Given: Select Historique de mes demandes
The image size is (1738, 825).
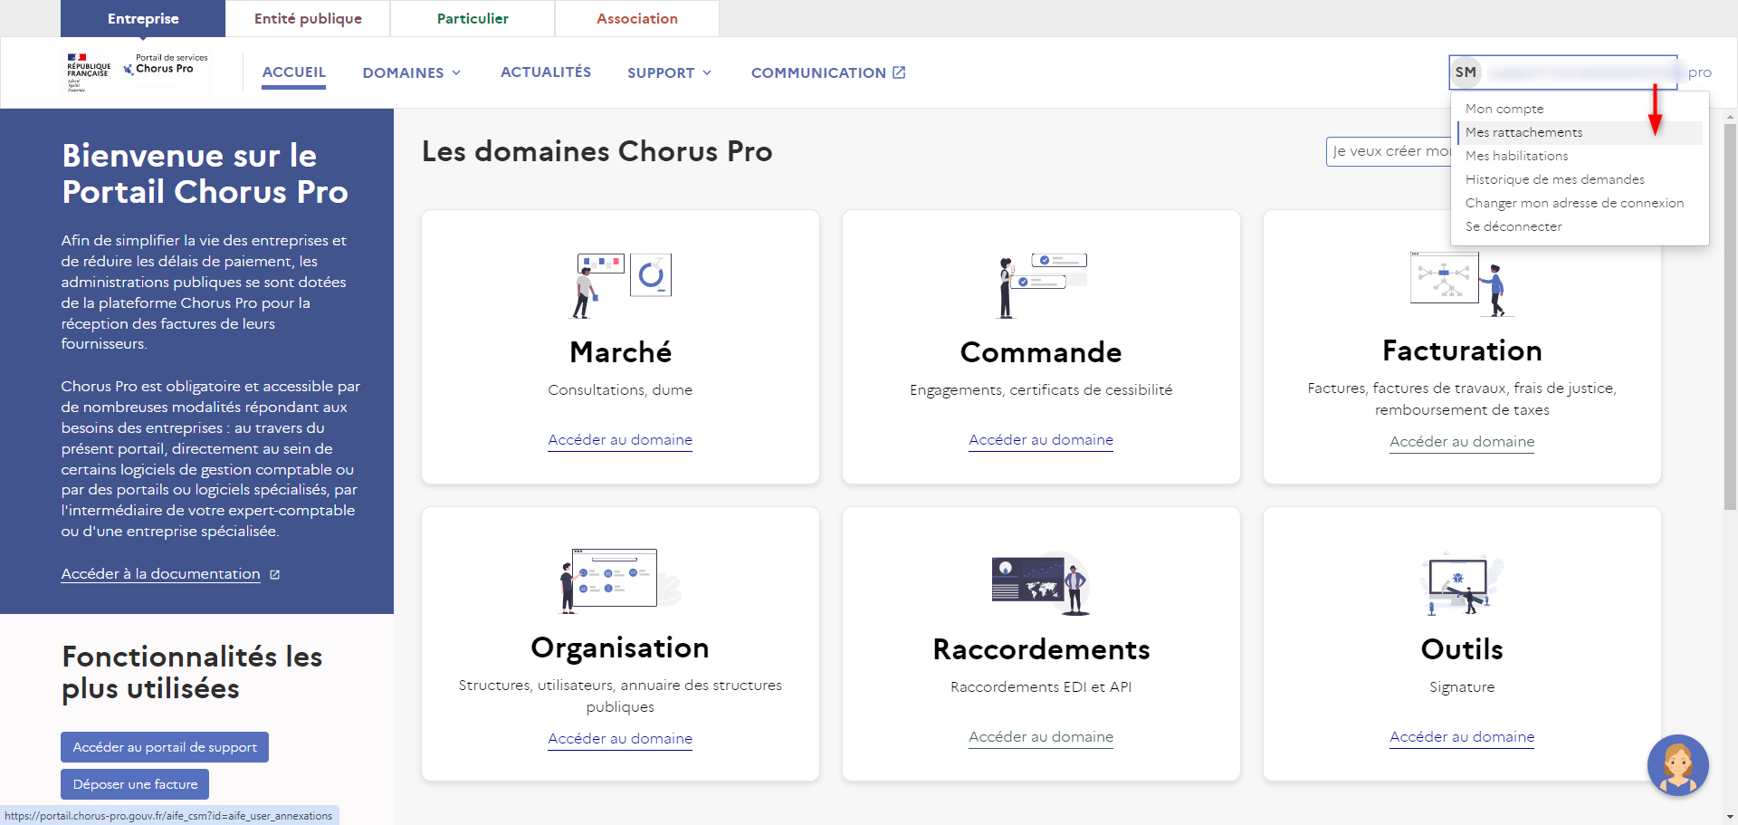Looking at the screenshot, I should click(x=1580, y=179).
